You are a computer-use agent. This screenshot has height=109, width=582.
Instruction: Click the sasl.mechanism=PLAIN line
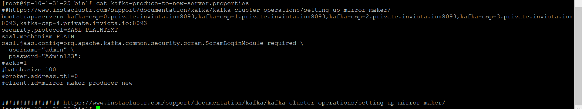point(38,36)
